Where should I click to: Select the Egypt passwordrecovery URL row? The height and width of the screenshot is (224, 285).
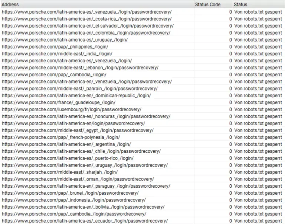coord(78,130)
